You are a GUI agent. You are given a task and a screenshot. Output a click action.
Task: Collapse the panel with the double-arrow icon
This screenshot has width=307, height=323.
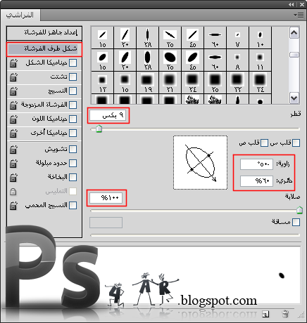tap(292, 4)
